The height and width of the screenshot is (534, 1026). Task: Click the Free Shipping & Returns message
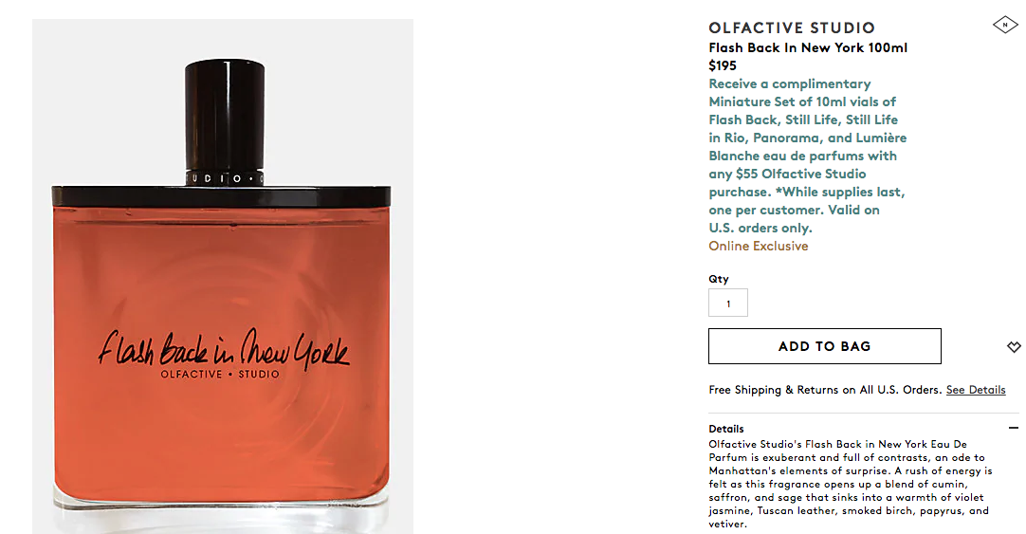coord(826,390)
